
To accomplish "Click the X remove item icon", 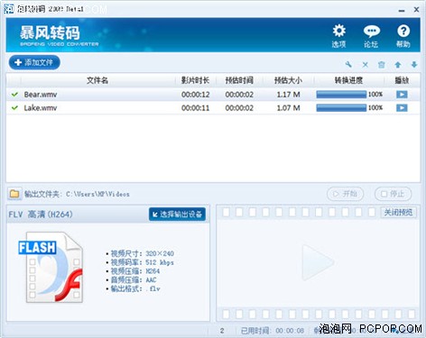I will [365, 65].
